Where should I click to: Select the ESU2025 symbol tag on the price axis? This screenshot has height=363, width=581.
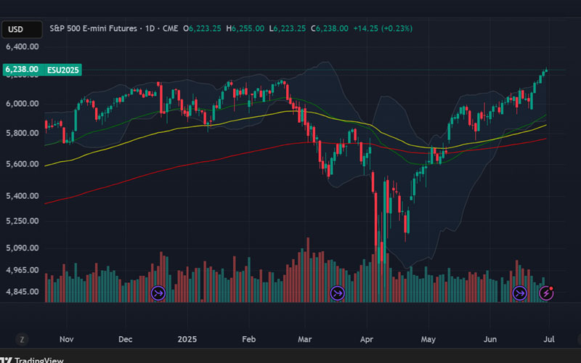[63, 70]
